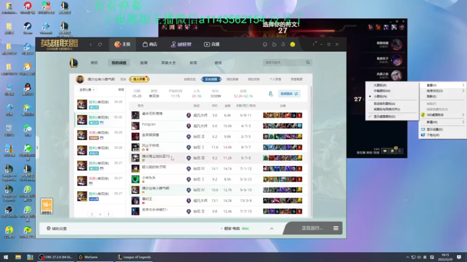The height and width of the screenshot is (262, 467).
Task: Open 个性化 personalize menu entry
Action: [443, 135]
